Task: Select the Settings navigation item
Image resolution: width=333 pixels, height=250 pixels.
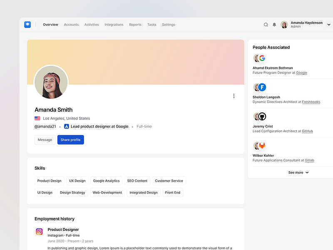Action: [169, 25]
